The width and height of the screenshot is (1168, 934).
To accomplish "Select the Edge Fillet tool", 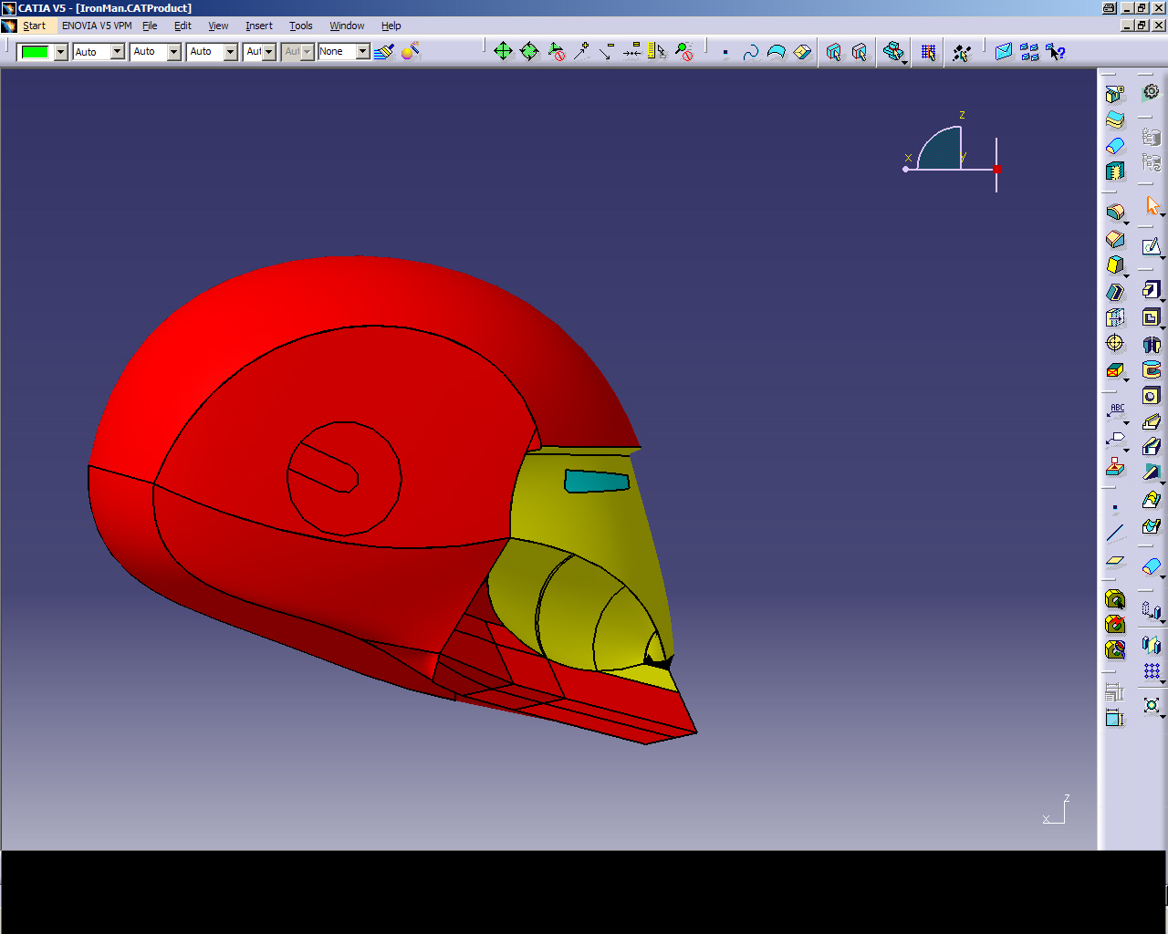I will (x=1115, y=213).
